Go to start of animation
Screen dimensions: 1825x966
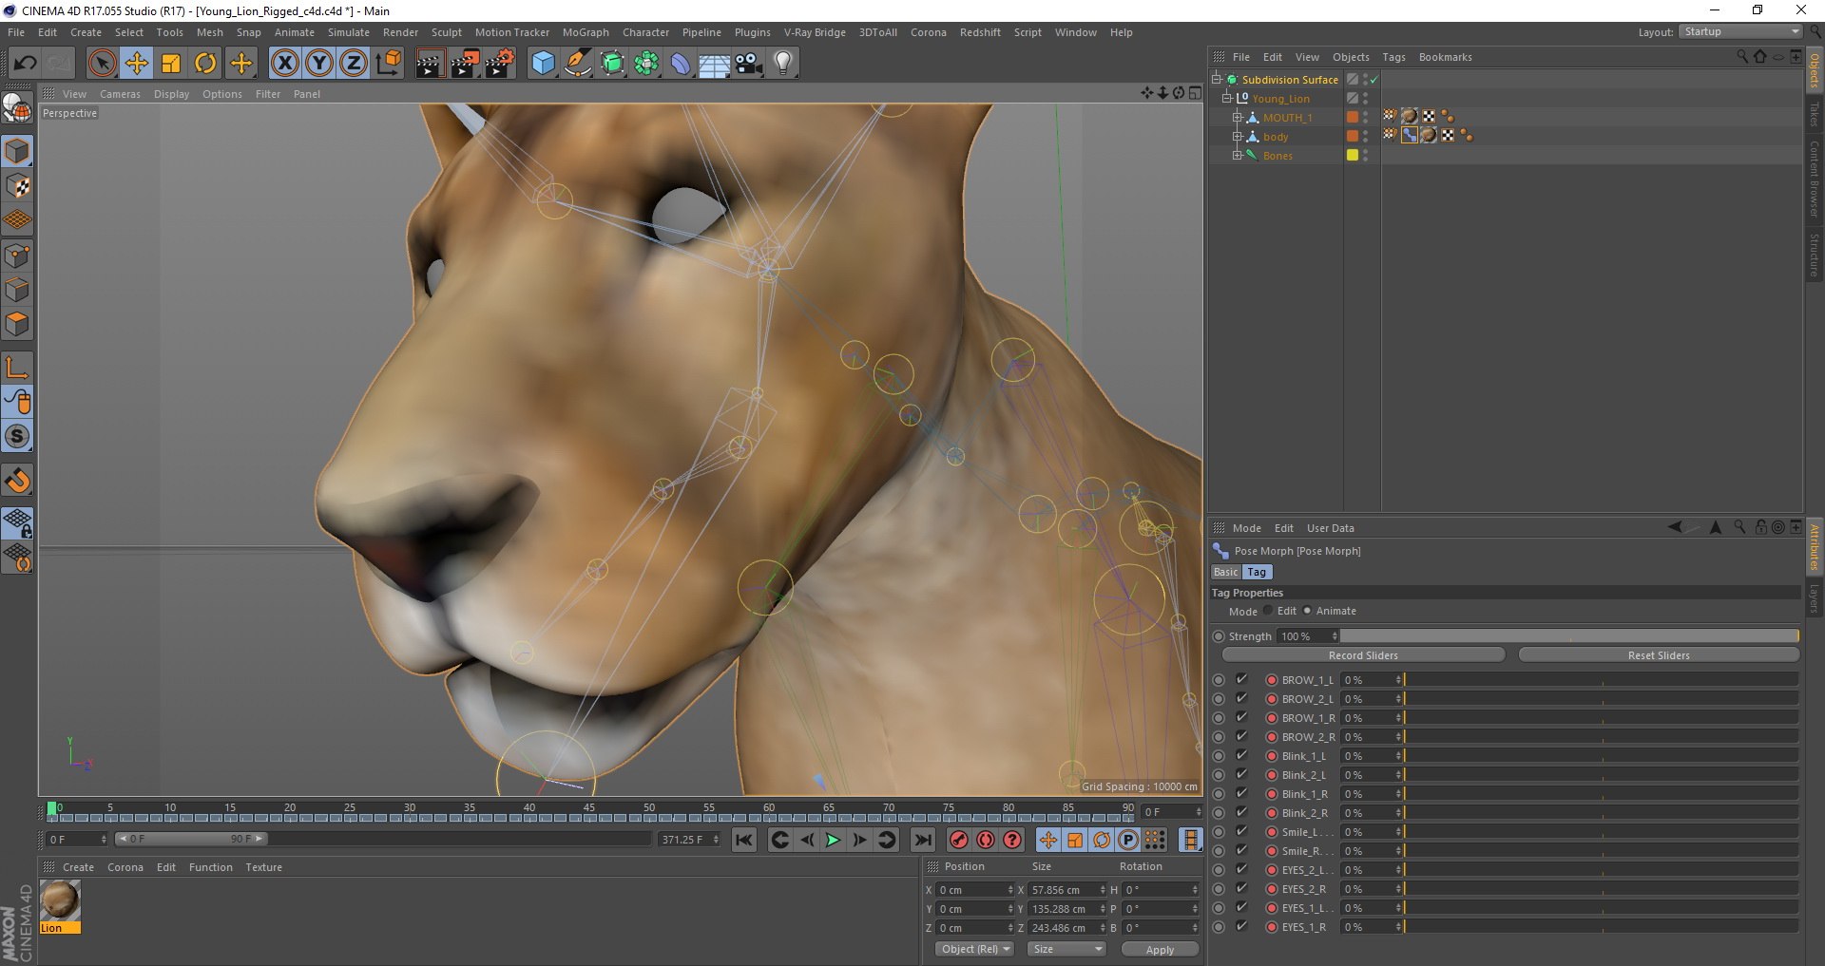744,840
